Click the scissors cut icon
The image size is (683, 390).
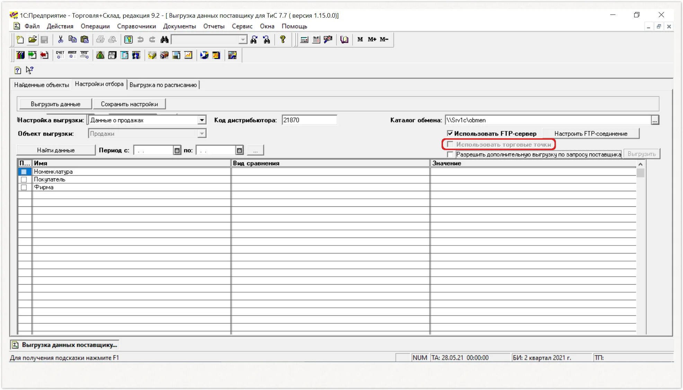[61, 39]
